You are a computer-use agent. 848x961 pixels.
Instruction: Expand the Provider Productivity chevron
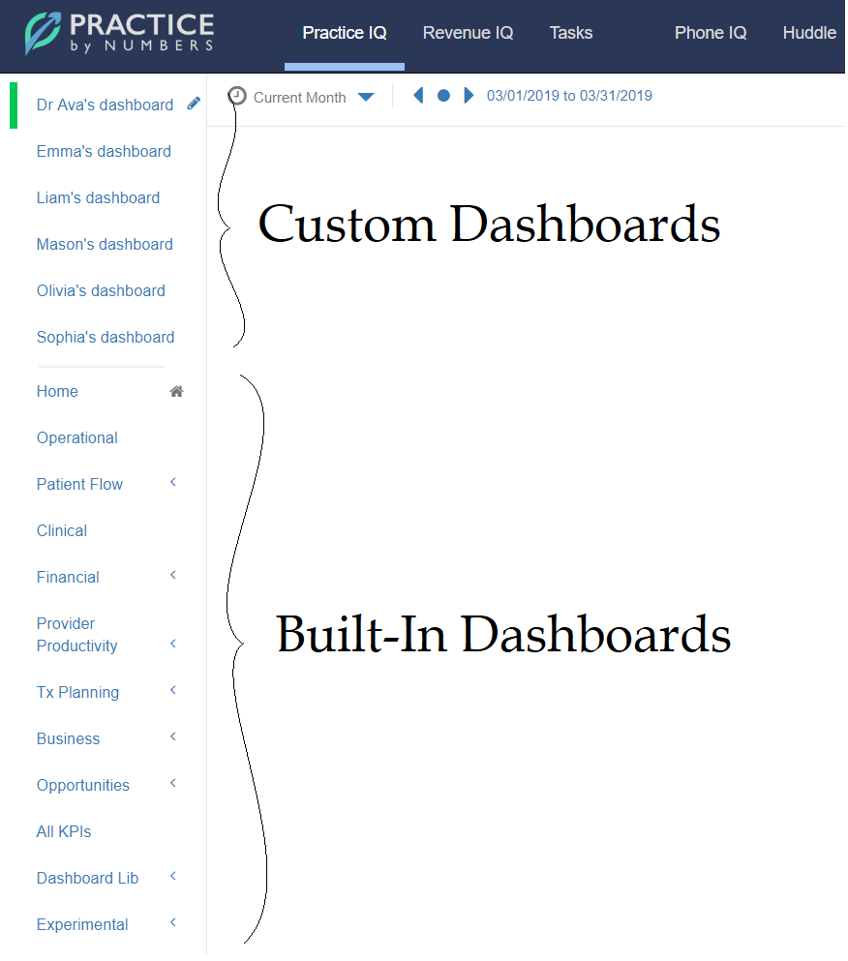(173, 646)
